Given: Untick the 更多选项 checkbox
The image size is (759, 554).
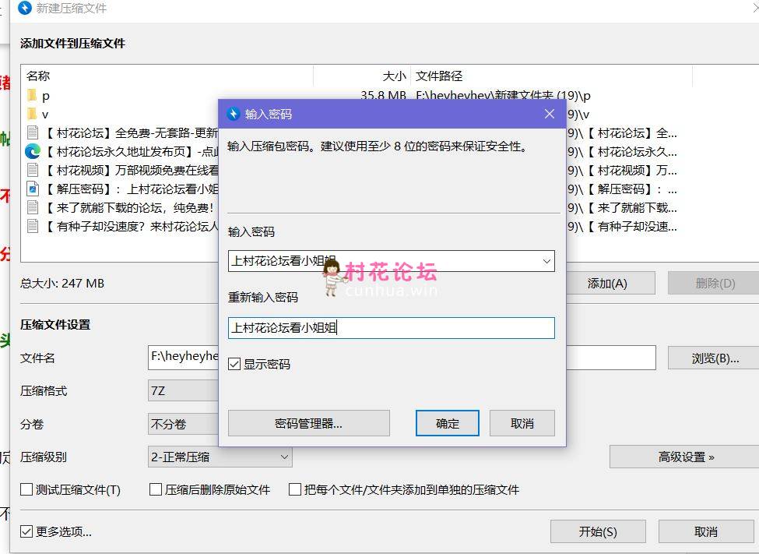Looking at the screenshot, I should tap(26, 531).
